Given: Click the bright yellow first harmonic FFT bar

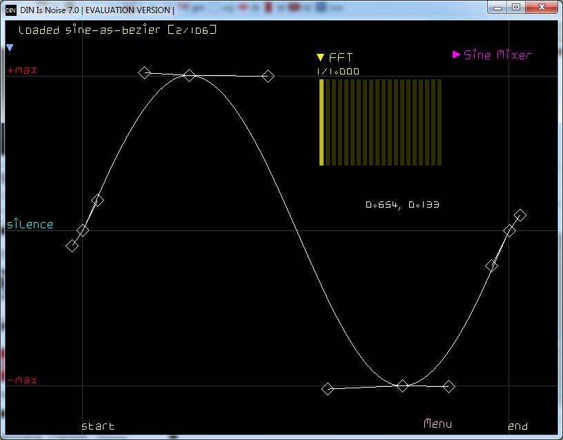Looking at the screenshot, I should point(322,122).
